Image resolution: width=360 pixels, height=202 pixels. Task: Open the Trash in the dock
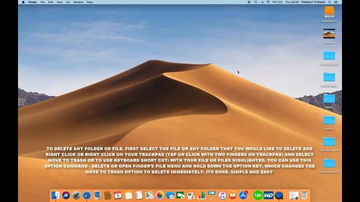[x=304, y=195]
